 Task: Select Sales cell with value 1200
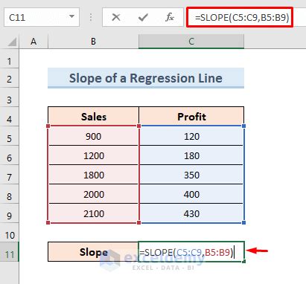(93, 155)
